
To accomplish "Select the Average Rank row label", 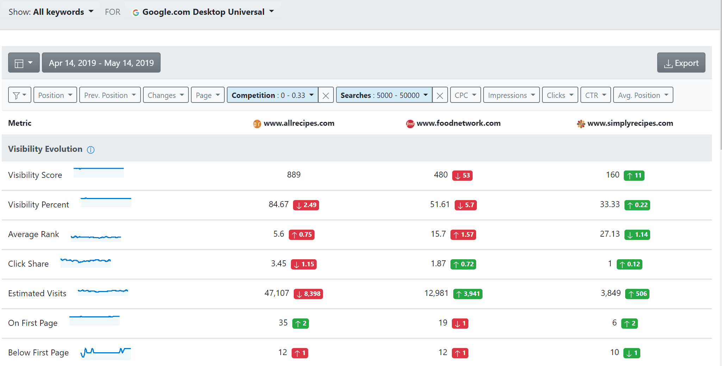I will (33, 234).
